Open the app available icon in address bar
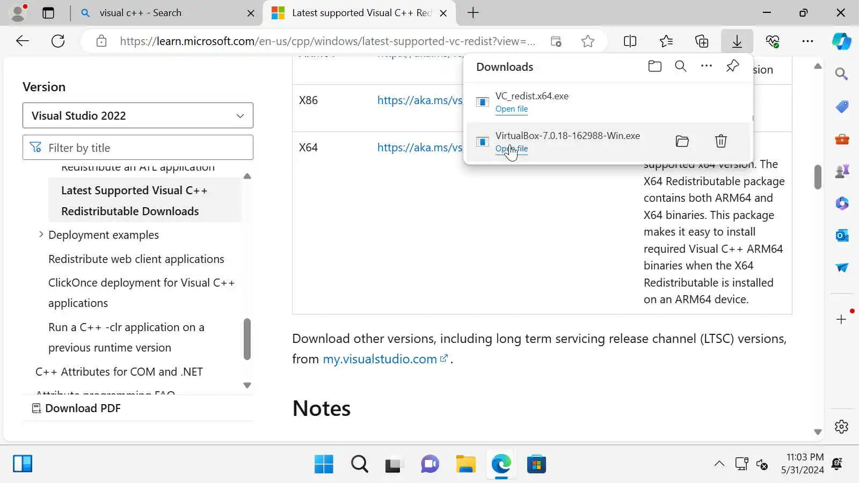The image size is (859, 483). 556,41
